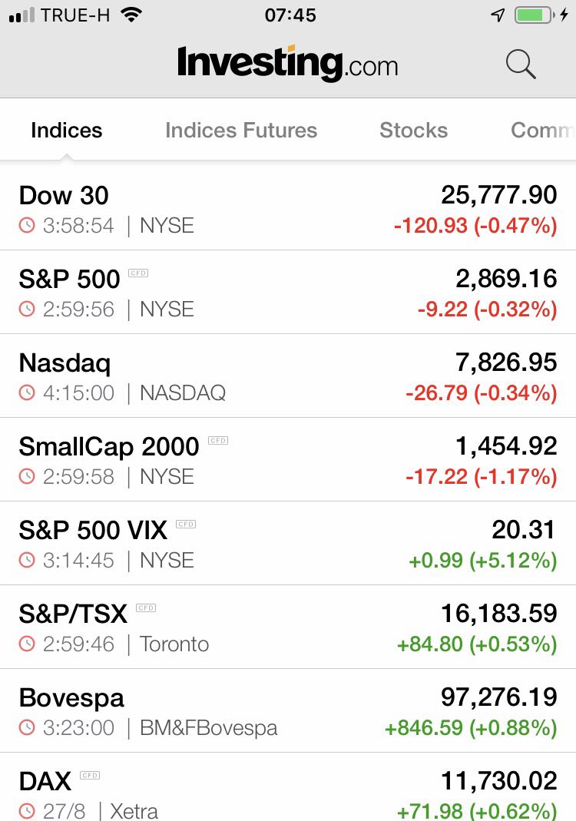Open the Bovespa index row
Viewport: 576px width, 821px height.
[288, 711]
